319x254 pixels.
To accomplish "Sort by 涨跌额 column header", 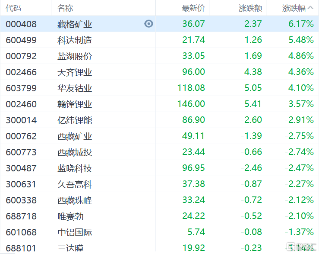I will click(x=250, y=8).
